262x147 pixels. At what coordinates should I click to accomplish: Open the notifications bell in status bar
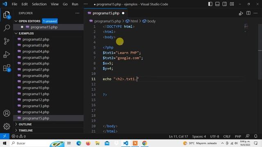255,136
